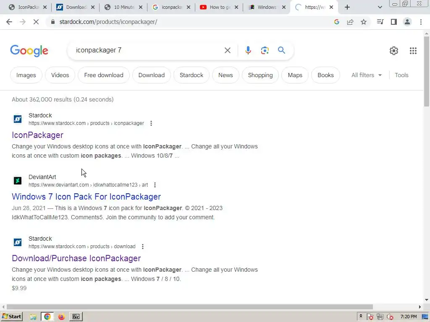This screenshot has height=322, width=430.
Task: Click the magnifier search button
Action: tap(281, 50)
